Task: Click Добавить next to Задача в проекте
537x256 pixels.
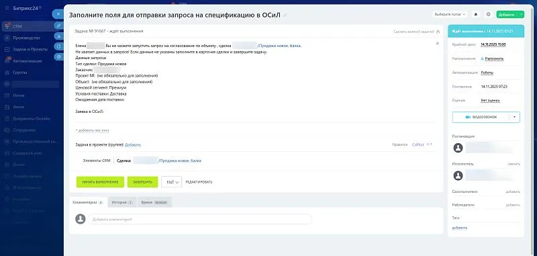Action: [x=133, y=145]
